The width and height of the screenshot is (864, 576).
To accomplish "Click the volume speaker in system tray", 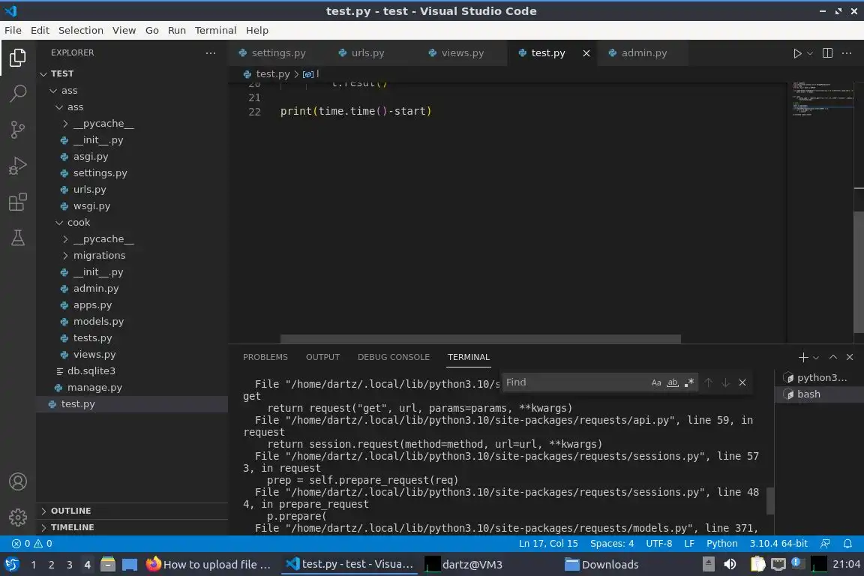I will [x=730, y=565].
